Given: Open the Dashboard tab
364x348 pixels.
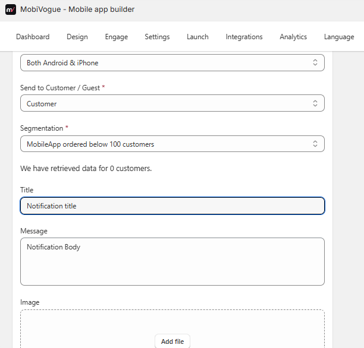Looking at the screenshot, I should [33, 37].
